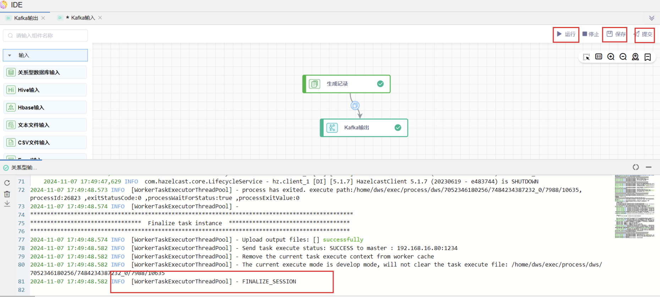The width and height of the screenshot is (660, 297).
Task: Select the Kafka输出 node on canvas
Action: point(364,128)
